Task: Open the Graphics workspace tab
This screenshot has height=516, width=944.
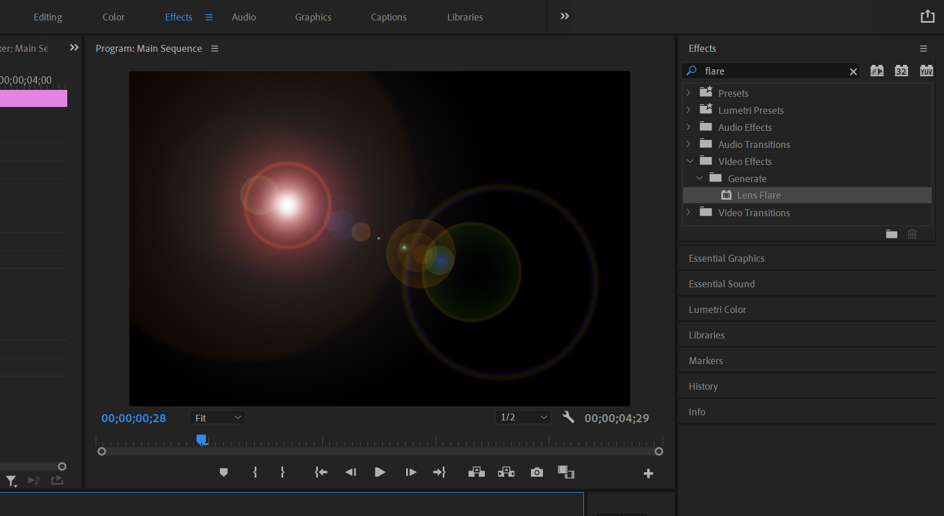Action: 313,16
